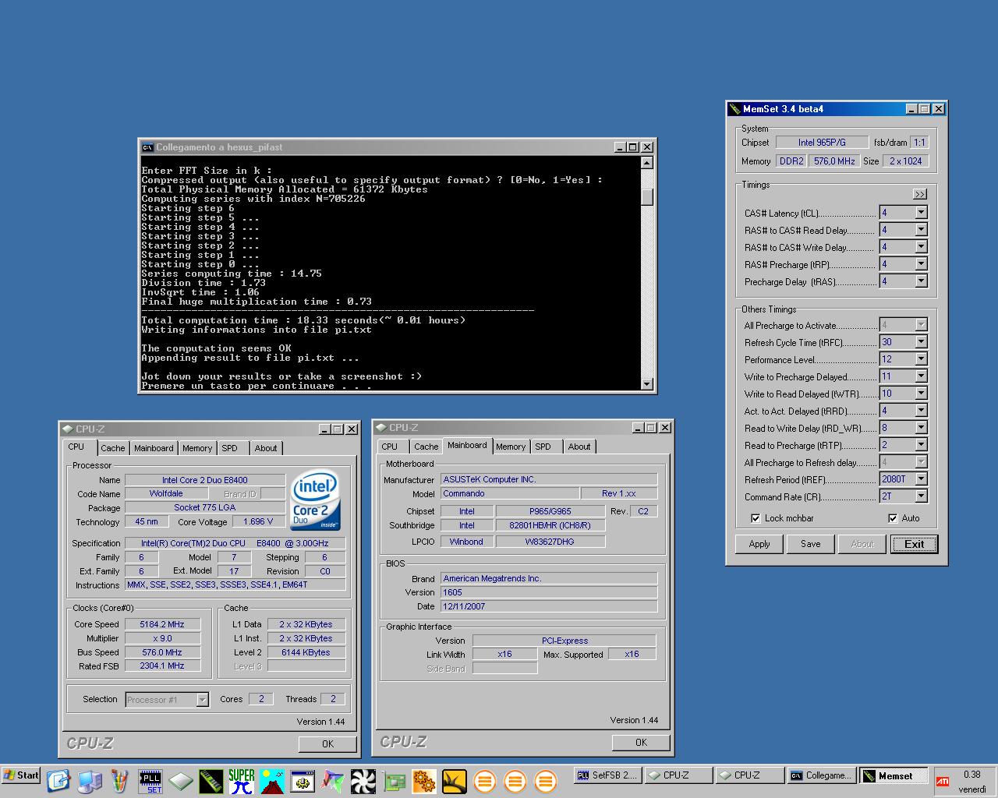Open Mainboard tab in left CPU-Z window
The width and height of the screenshot is (998, 798).
point(154,448)
